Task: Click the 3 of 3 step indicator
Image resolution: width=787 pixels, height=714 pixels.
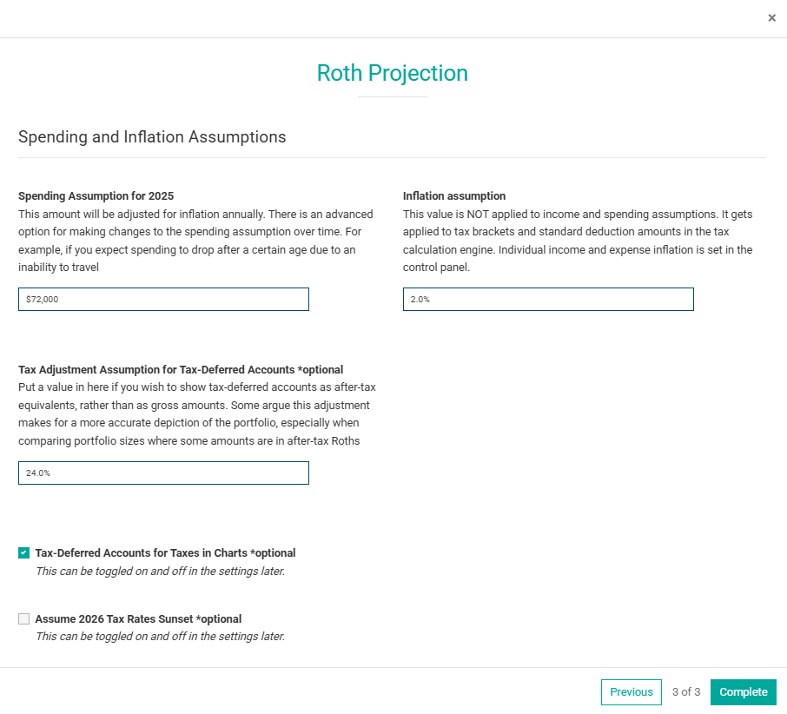Action: coord(685,692)
